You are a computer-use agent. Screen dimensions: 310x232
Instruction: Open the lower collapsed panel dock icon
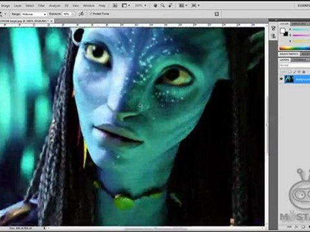click(273, 36)
